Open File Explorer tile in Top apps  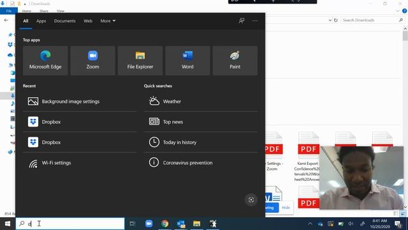[140, 61]
